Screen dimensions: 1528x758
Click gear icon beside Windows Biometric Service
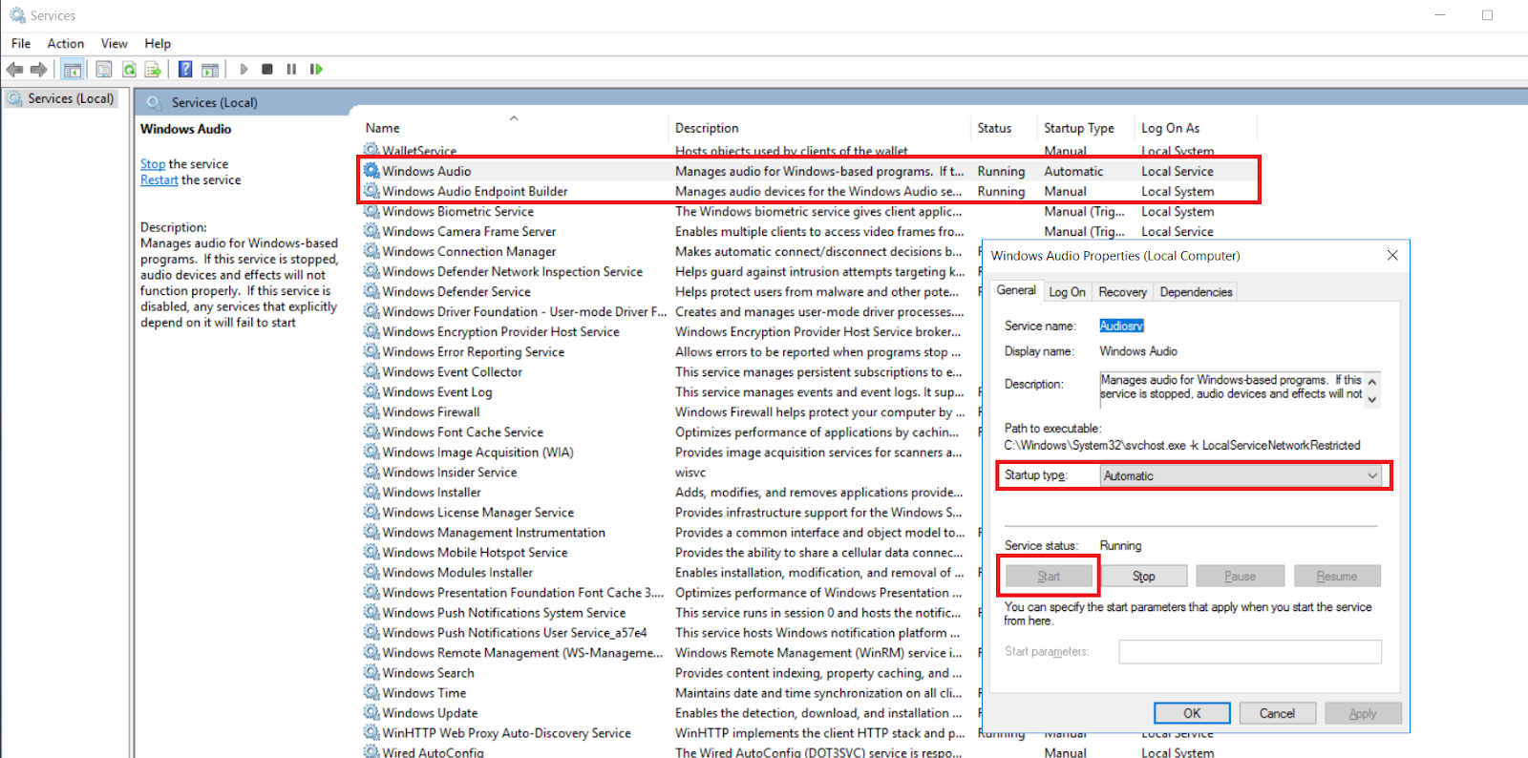[x=371, y=211]
